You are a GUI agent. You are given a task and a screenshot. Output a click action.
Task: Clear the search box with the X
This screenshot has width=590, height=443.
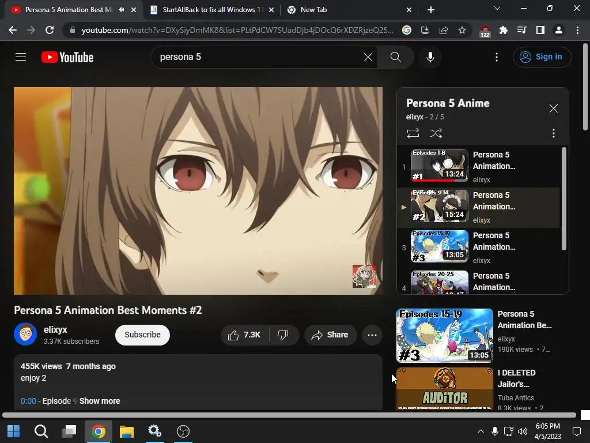coord(368,57)
